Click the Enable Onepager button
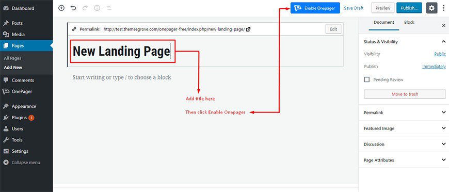The height and width of the screenshot is (192, 449). pos(315,8)
